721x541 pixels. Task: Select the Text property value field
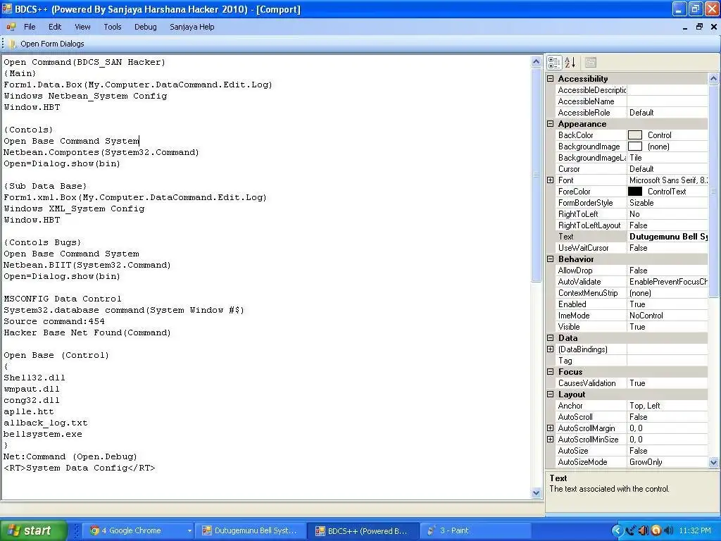[667, 237]
